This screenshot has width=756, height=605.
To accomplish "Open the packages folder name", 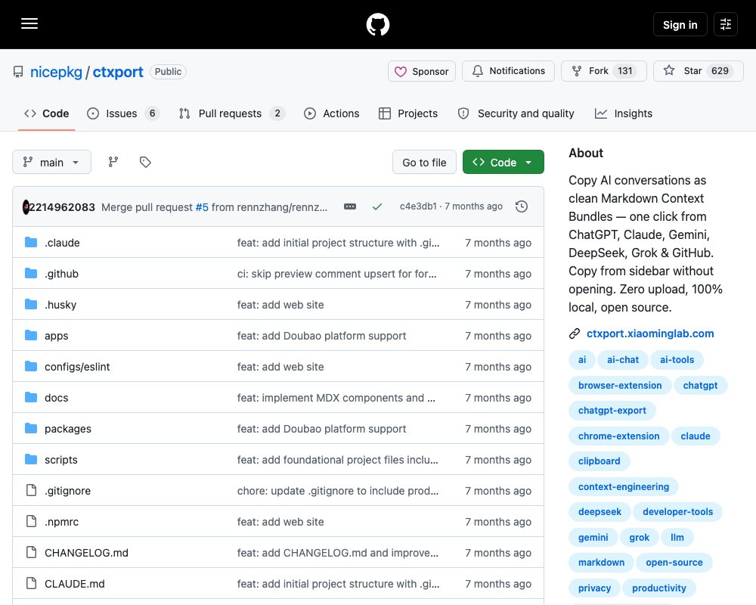I will [67, 429].
